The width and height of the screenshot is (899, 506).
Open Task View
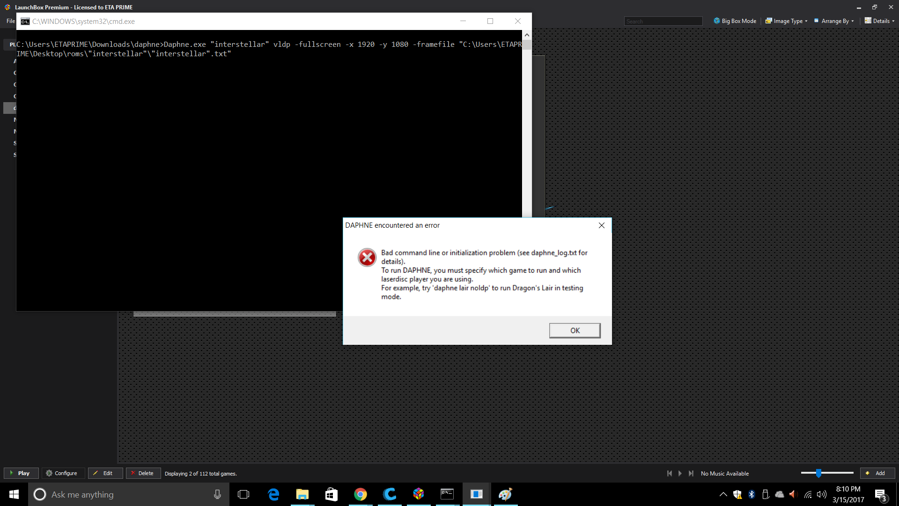[243, 494]
